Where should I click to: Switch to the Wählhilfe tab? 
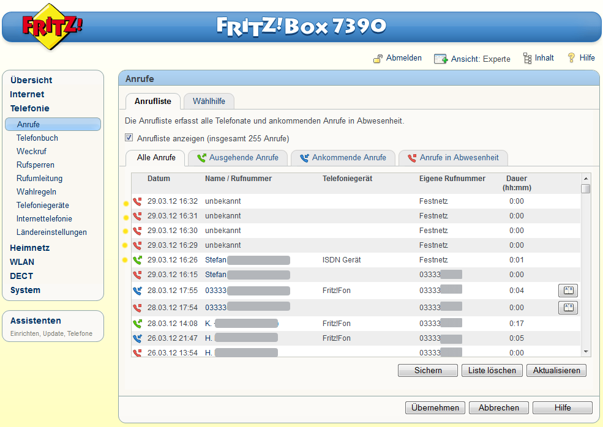coord(208,102)
